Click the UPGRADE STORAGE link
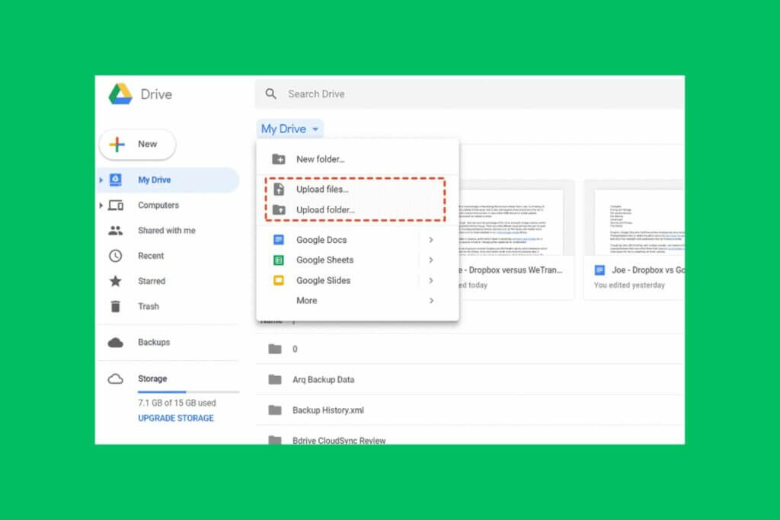The height and width of the screenshot is (520, 780). click(x=176, y=418)
